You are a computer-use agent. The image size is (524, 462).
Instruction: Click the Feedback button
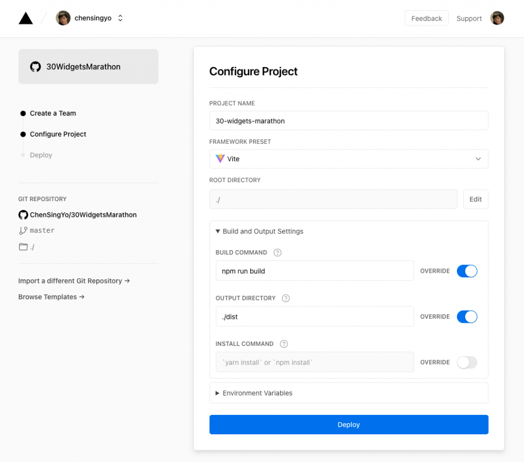pos(426,18)
